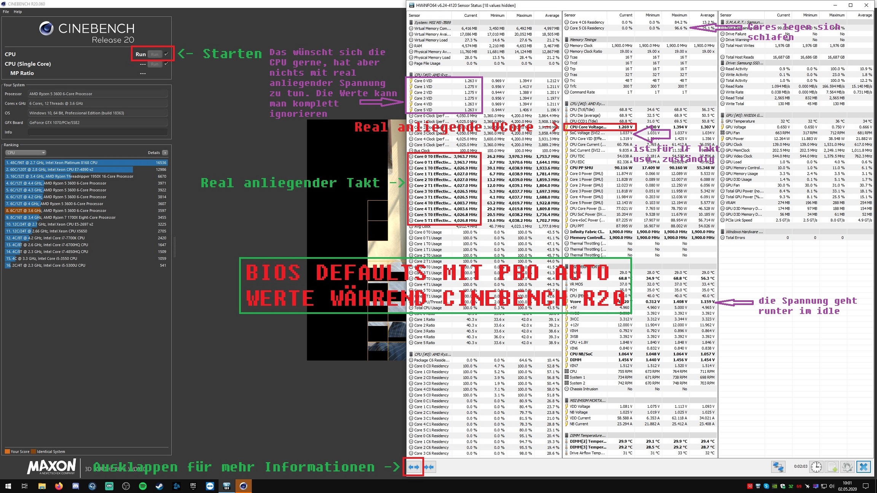This screenshot has height=493, width=877.
Task: Open HWiNFO sensor settings gear icon
Action: click(x=847, y=467)
